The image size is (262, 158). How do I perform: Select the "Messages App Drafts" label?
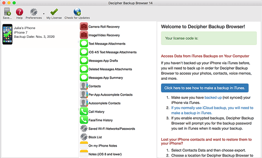pos(103,60)
